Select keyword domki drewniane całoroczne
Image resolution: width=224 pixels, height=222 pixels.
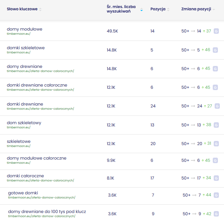pos(37,85)
